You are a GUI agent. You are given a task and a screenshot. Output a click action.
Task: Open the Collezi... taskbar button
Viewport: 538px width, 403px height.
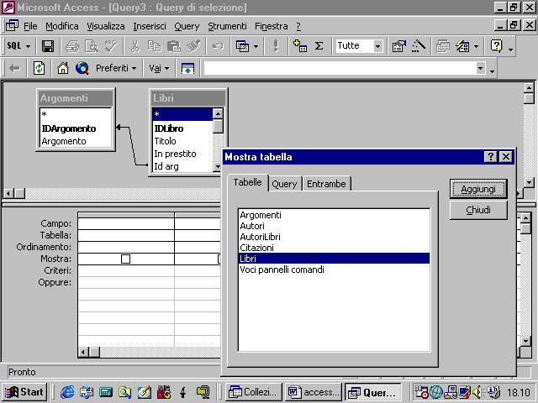coord(254,392)
